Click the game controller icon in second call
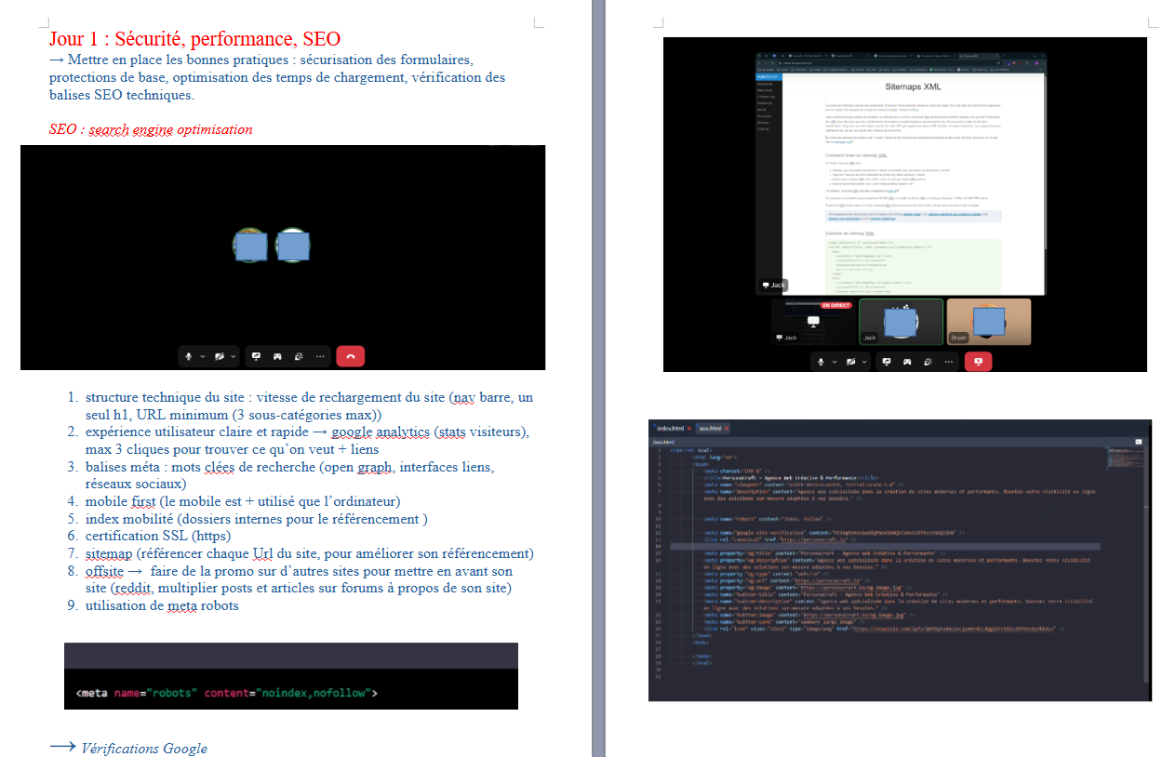Viewport: 1176px width, 757px height. [x=906, y=361]
